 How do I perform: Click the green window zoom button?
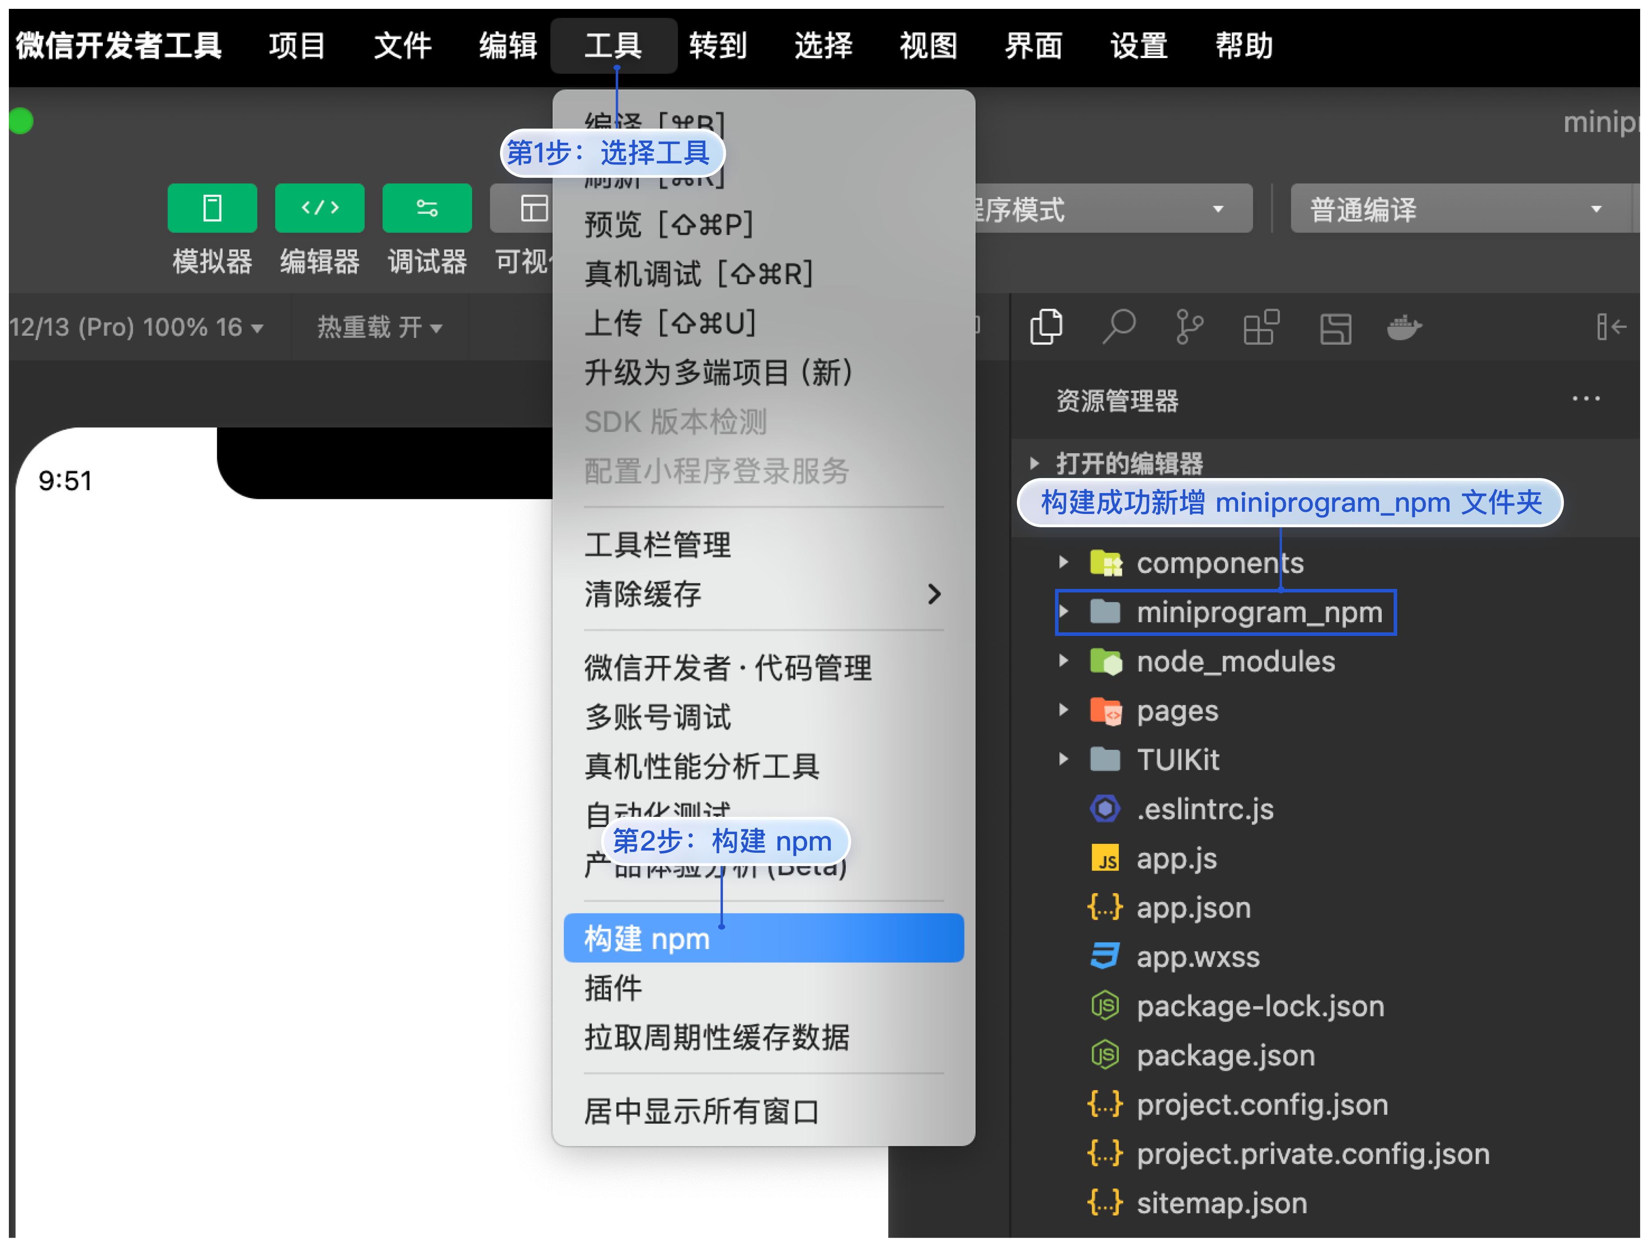point(21,121)
